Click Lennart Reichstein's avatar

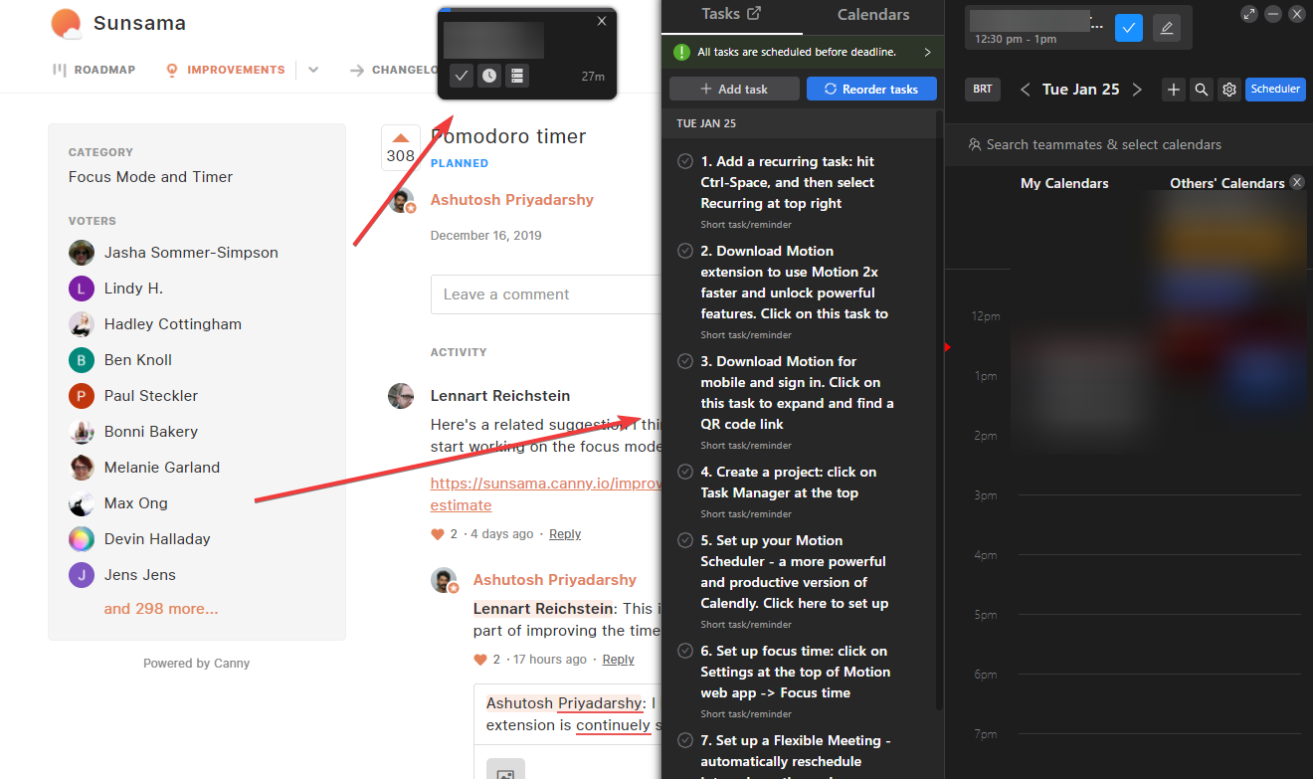click(401, 396)
